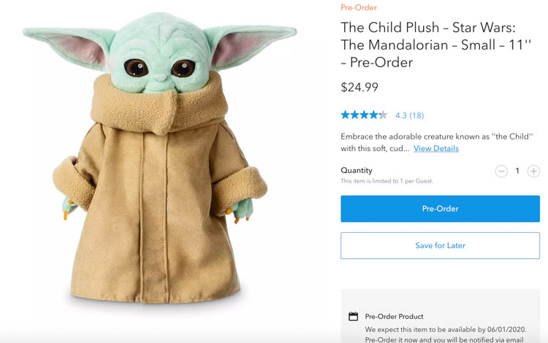This screenshot has height=343, width=548.
Task: Decrease quantity with the minus button
Action: coord(501,171)
